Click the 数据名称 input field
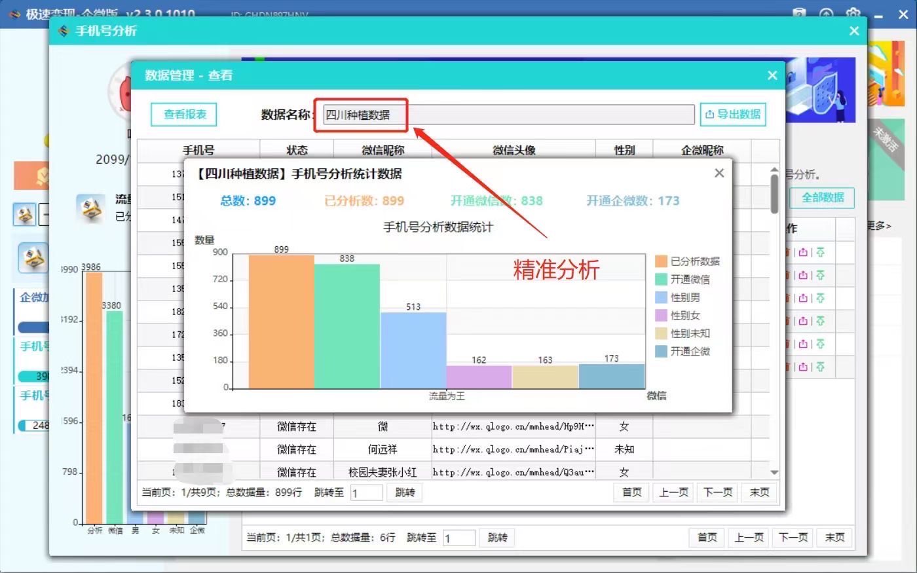Viewport: 917px width, 573px height. [508, 115]
